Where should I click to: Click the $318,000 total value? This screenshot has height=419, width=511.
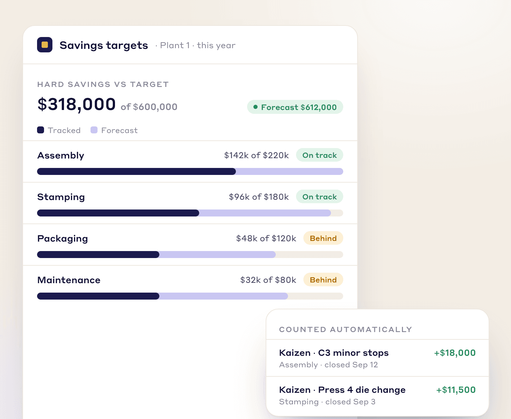pyautogui.click(x=77, y=104)
